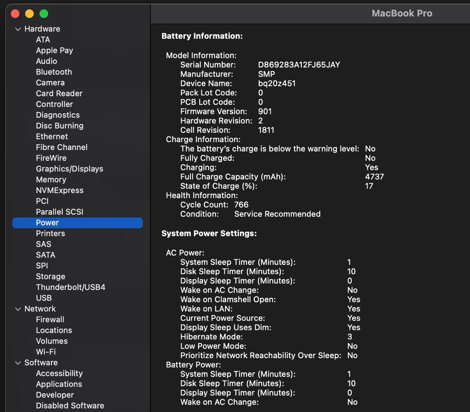Click the serial number D869283A12FJ65JAY
470x412 pixels.
tap(299, 65)
